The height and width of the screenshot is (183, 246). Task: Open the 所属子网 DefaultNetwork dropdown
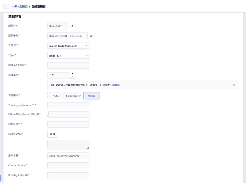pyautogui.click(x=67, y=36)
